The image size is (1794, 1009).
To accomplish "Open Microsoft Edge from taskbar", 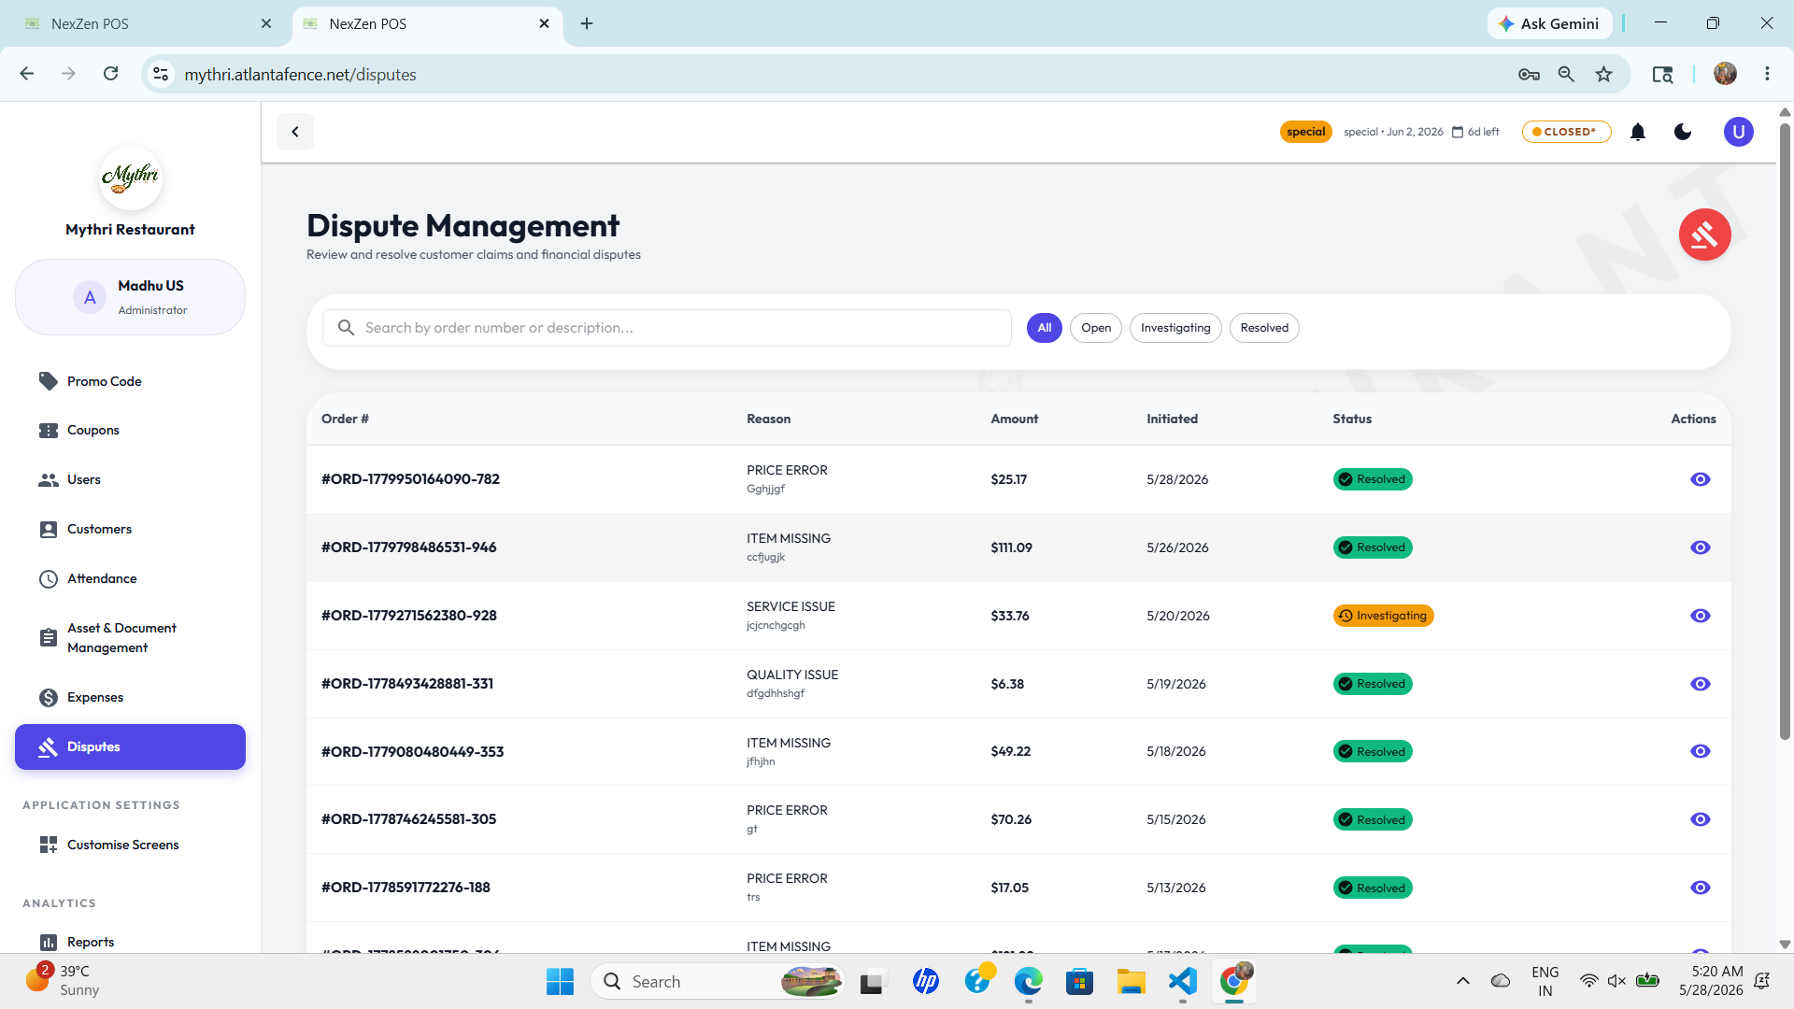I will click(1028, 981).
